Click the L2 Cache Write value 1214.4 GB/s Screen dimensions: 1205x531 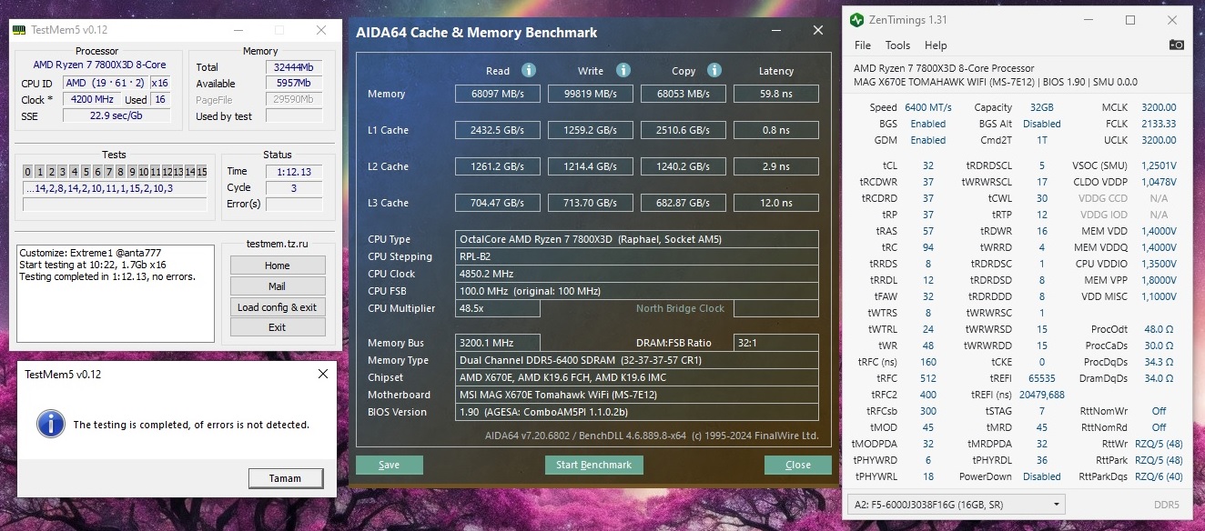[591, 166]
